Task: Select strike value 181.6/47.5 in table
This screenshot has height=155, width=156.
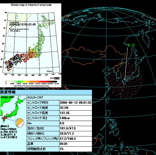Action: pos(75,128)
